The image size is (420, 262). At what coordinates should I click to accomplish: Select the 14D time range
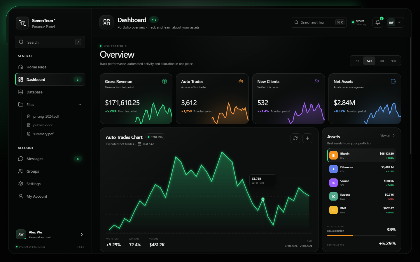click(x=369, y=61)
